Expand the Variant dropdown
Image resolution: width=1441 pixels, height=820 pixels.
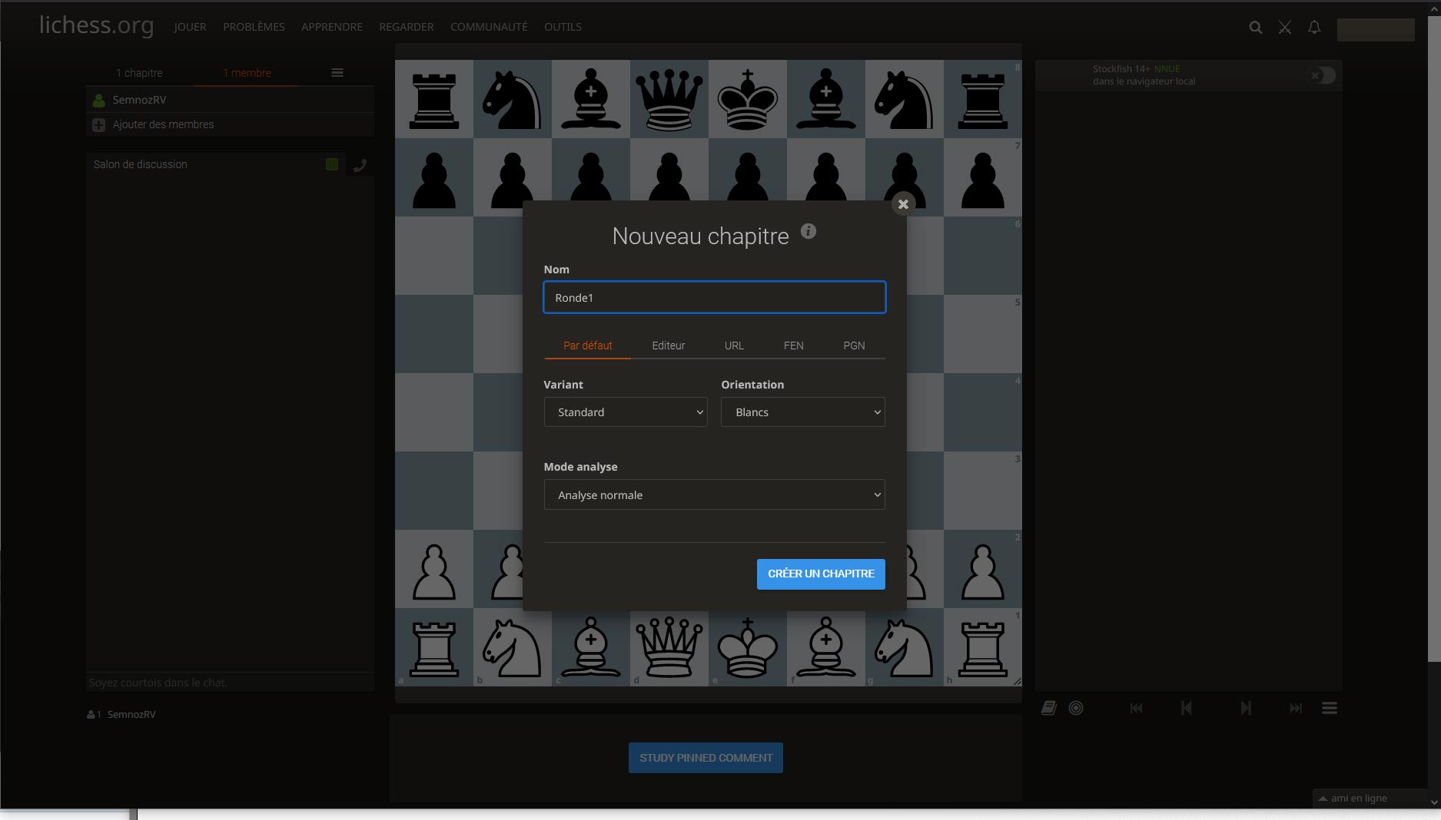coord(626,412)
